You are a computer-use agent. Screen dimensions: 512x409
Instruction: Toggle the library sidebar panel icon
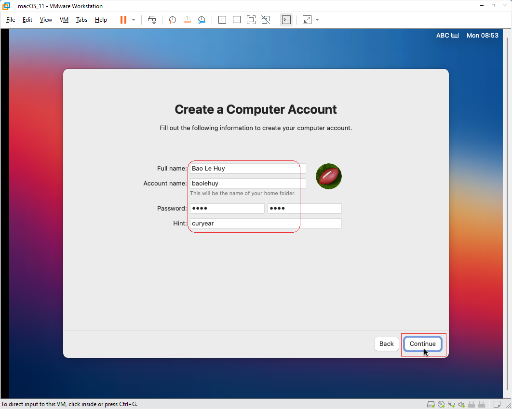pyautogui.click(x=222, y=20)
